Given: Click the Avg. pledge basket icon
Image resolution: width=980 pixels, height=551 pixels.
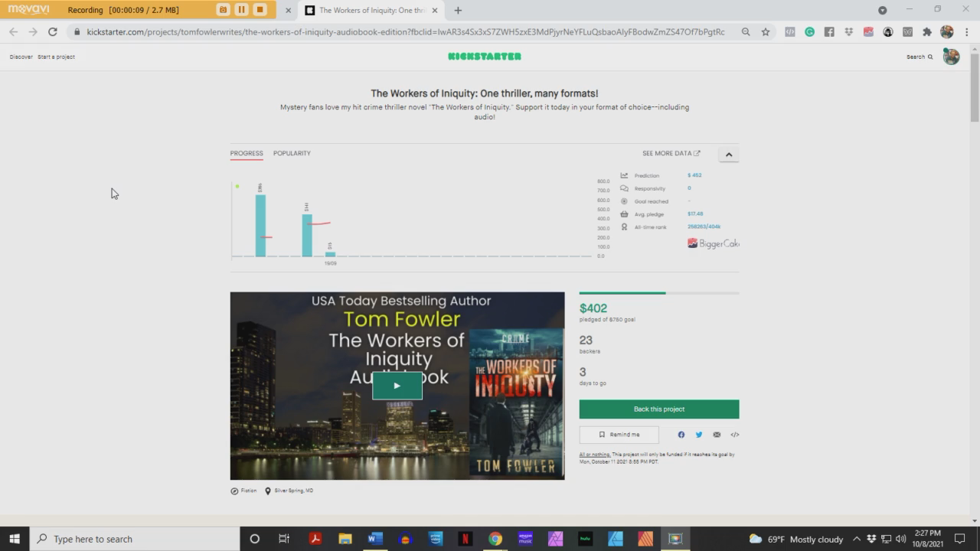Looking at the screenshot, I should (x=624, y=214).
